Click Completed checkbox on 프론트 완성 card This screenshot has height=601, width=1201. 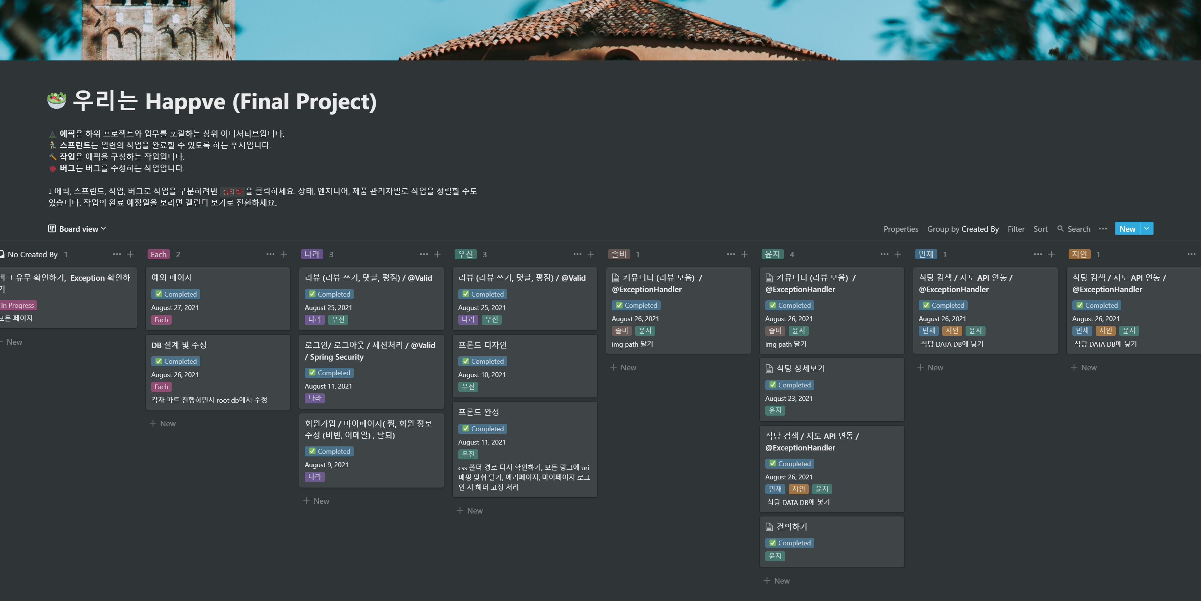click(x=465, y=428)
